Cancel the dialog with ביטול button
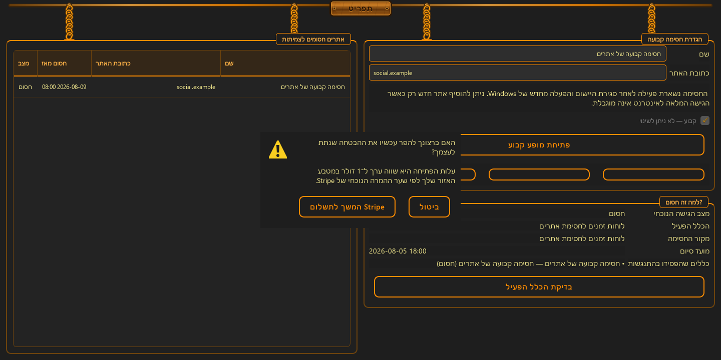 coord(429,207)
